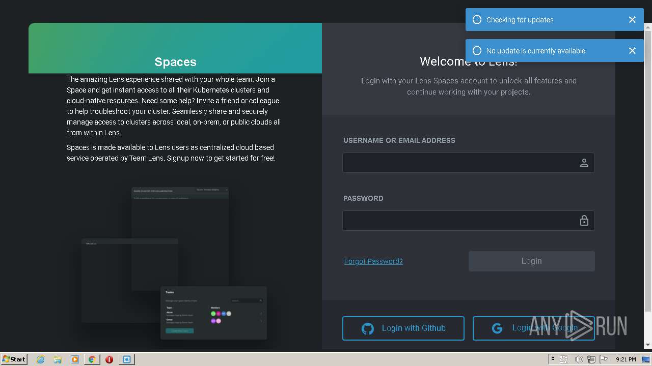
Task: Click the taskbar clock showing 9:21 PM
Action: (x=626, y=359)
